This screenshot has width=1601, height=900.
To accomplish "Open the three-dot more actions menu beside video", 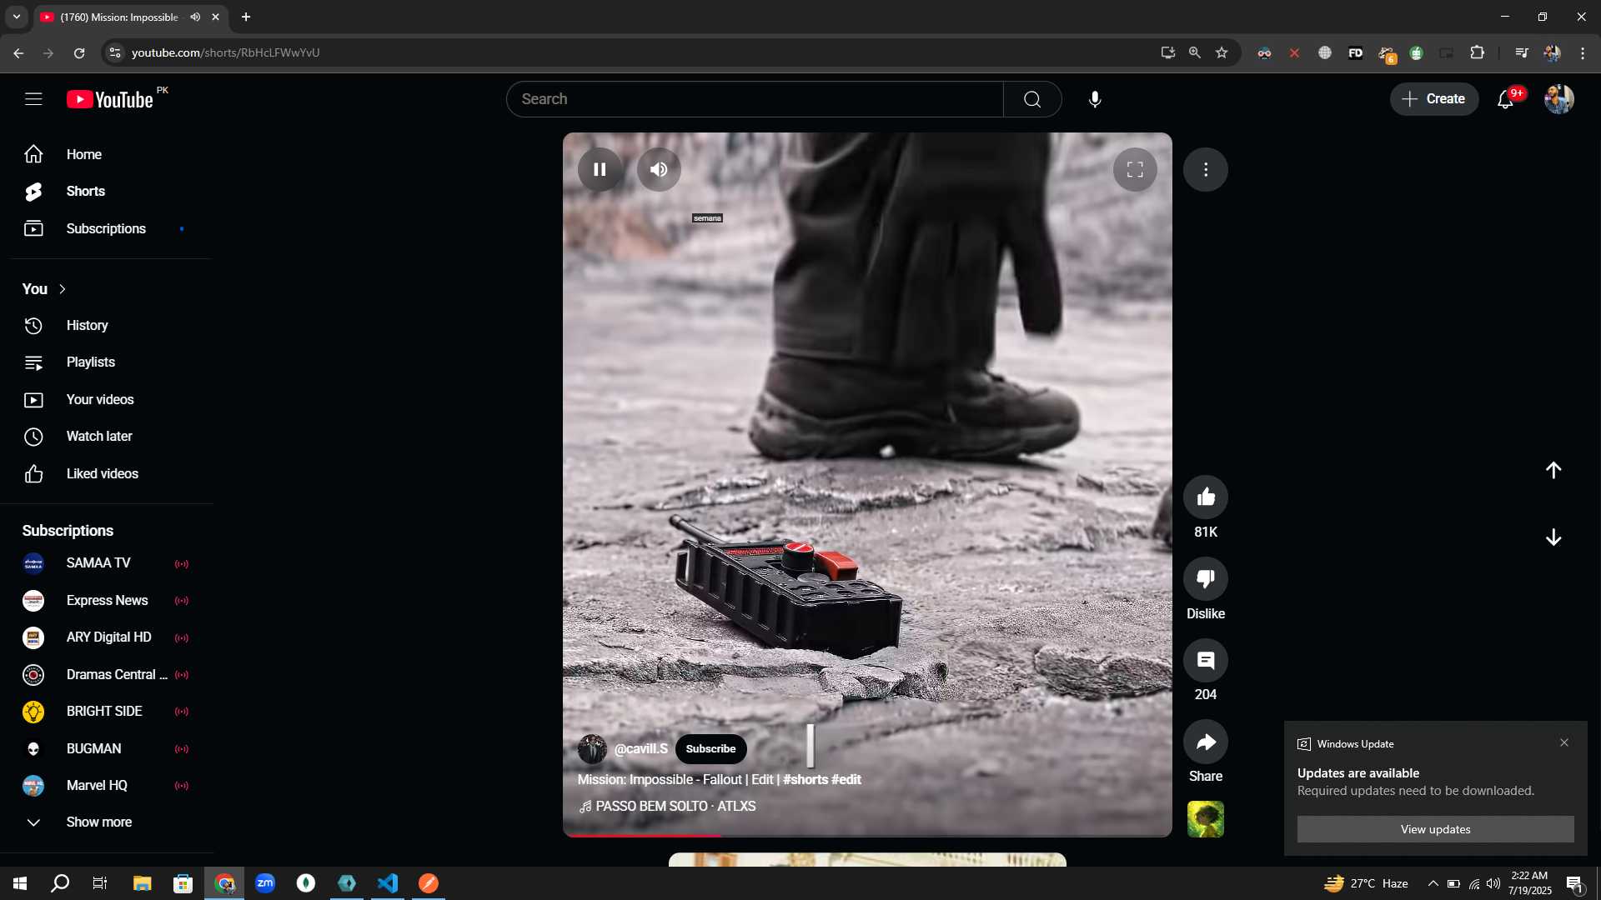I will click(1206, 169).
